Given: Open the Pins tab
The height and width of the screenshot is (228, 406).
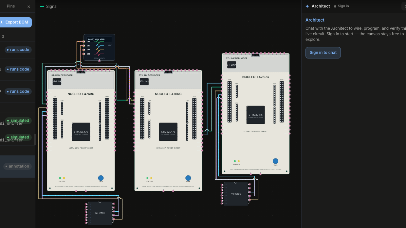Looking at the screenshot, I should click(11, 6).
